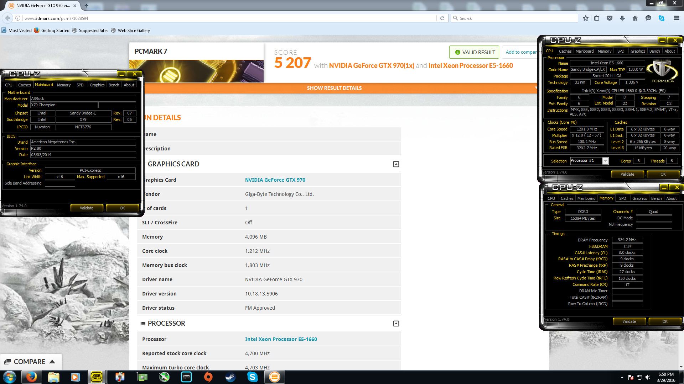The width and height of the screenshot is (684, 384).
Task: Click driver version 10.18.13.5906 text
Action: [x=261, y=294]
